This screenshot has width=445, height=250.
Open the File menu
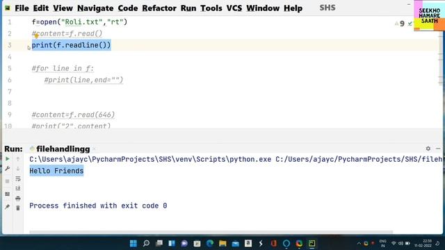pyautogui.click(x=22, y=8)
